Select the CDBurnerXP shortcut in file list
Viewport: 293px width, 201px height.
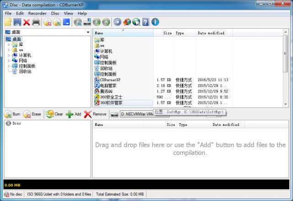(110, 80)
